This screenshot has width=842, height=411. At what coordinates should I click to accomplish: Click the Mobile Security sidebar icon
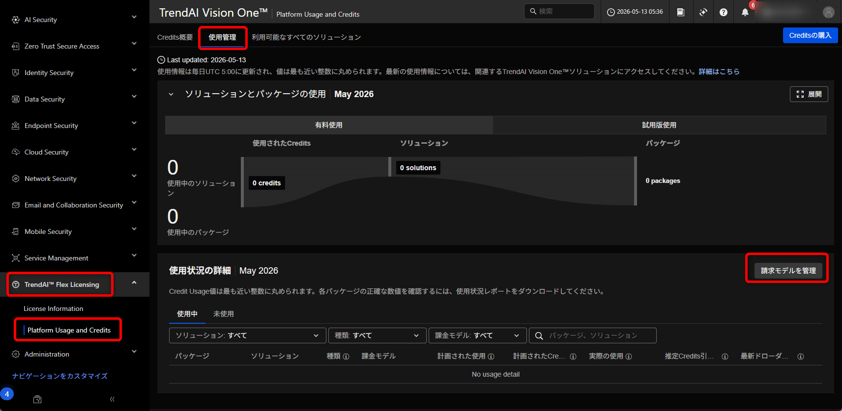(16, 231)
